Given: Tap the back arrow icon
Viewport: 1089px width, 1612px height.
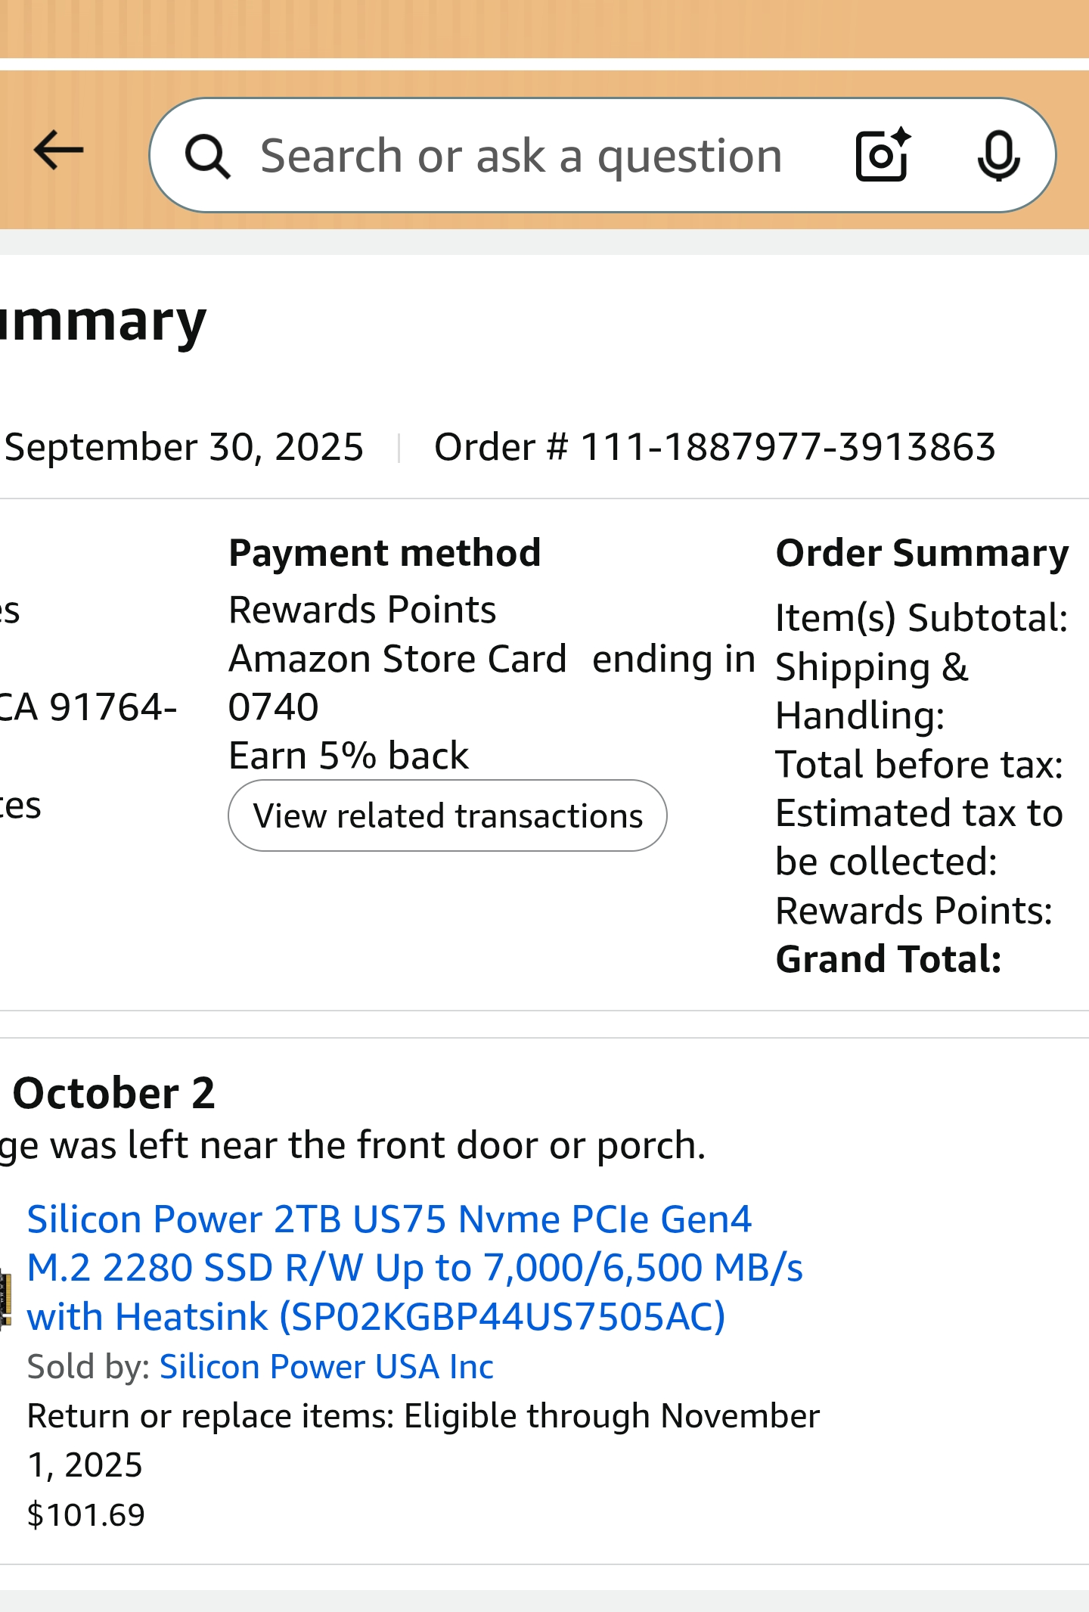Looking at the screenshot, I should coord(59,151).
